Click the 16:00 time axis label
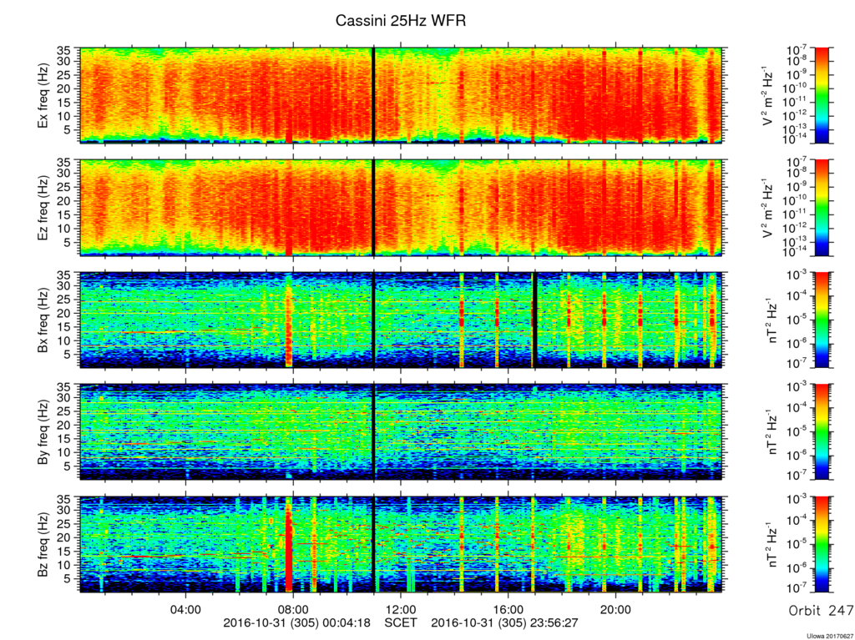This screenshot has width=855, height=640. [x=508, y=609]
